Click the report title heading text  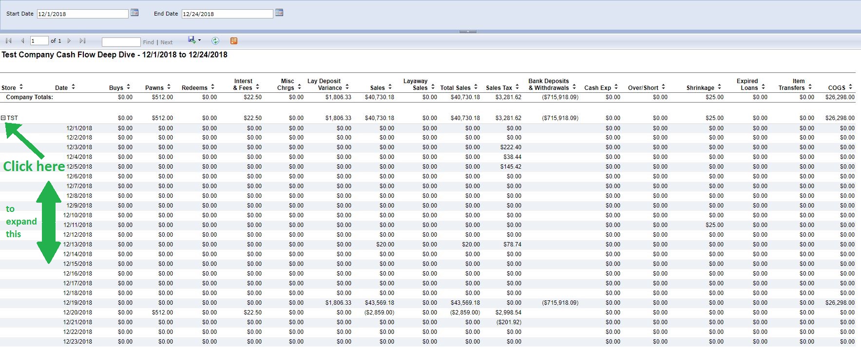coord(115,55)
